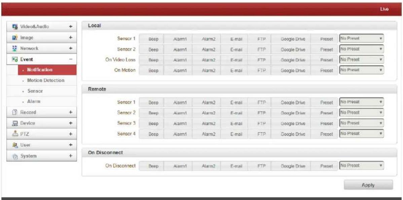Toggle Beep for Local Sensor 1
403x200 pixels.
coord(151,39)
